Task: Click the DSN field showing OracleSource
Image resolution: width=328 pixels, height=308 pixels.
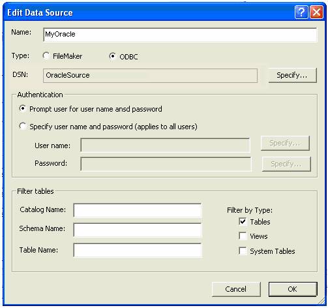Action: point(150,76)
